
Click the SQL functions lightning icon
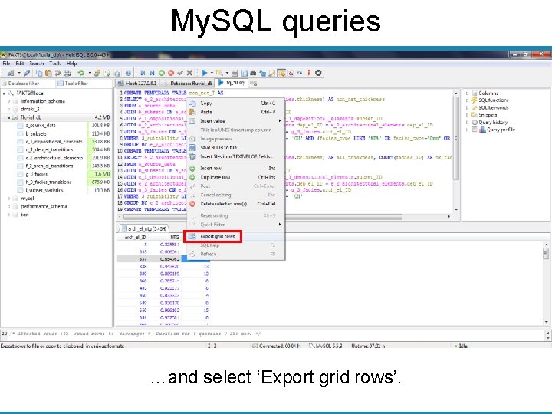(475, 100)
